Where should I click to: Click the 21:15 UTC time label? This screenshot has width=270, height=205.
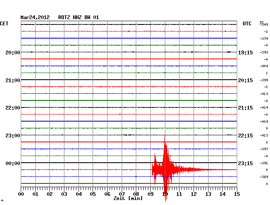[245, 108]
